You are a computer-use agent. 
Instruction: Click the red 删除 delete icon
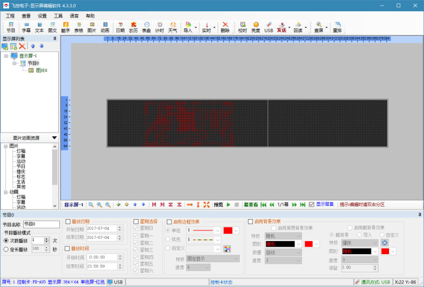[225, 27]
